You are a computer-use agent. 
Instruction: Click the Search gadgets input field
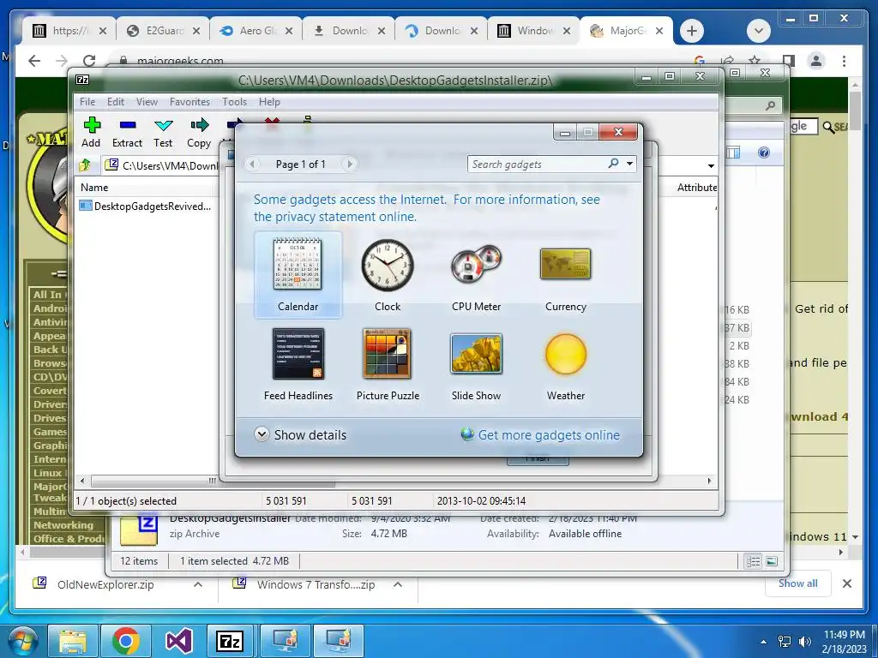(x=538, y=164)
